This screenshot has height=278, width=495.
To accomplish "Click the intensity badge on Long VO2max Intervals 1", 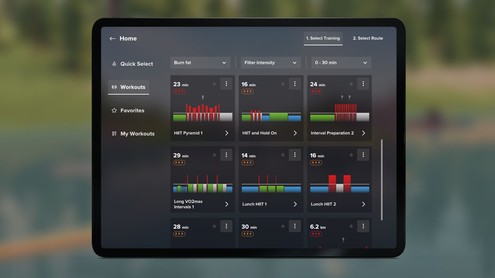I will click(x=179, y=163).
